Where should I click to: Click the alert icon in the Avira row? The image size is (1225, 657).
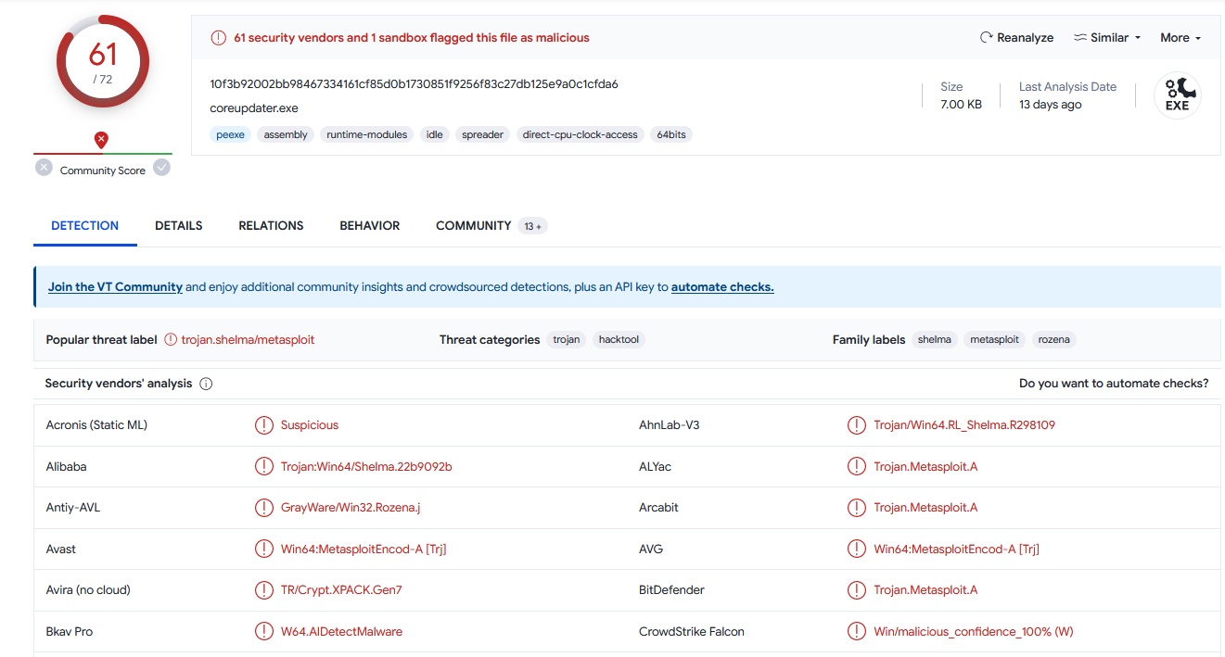pos(264,590)
